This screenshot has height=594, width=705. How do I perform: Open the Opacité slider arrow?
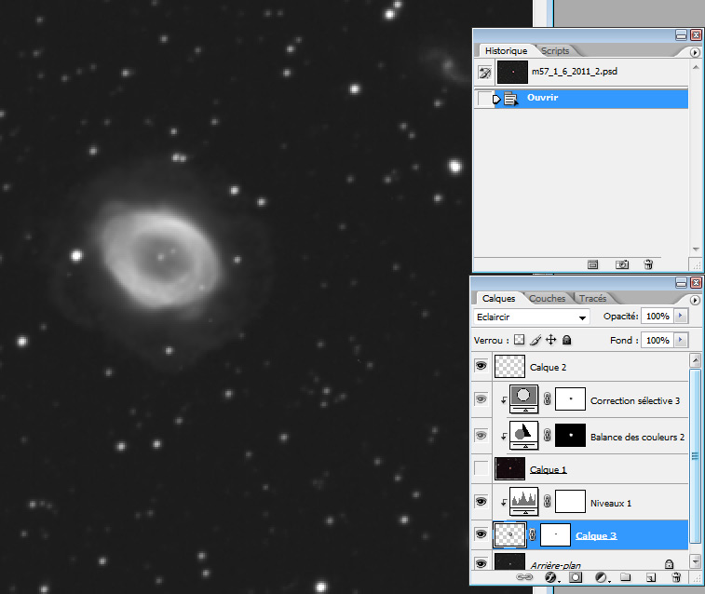coord(681,317)
